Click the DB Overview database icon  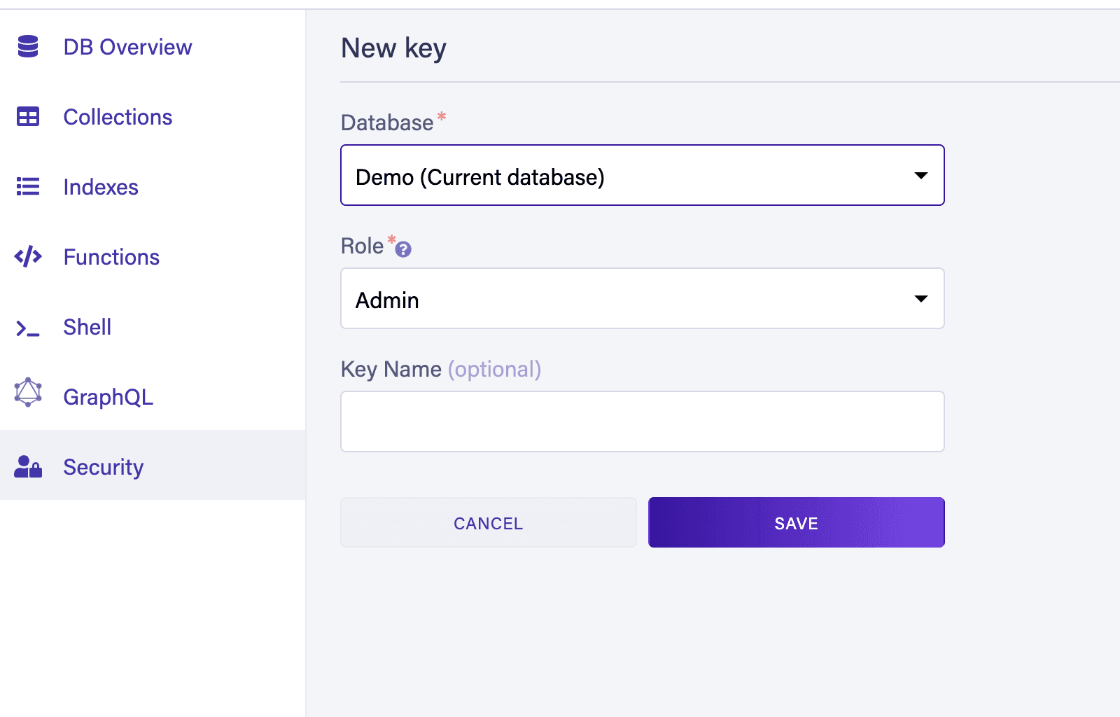click(x=28, y=47)
